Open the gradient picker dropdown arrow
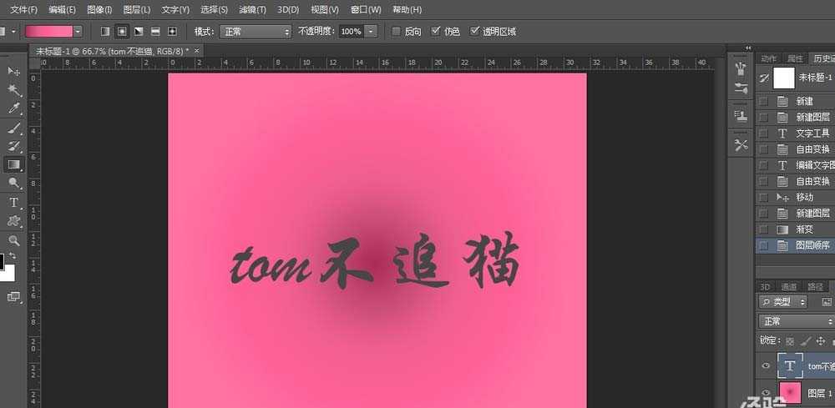835x408 pixels. coord(78,32)
